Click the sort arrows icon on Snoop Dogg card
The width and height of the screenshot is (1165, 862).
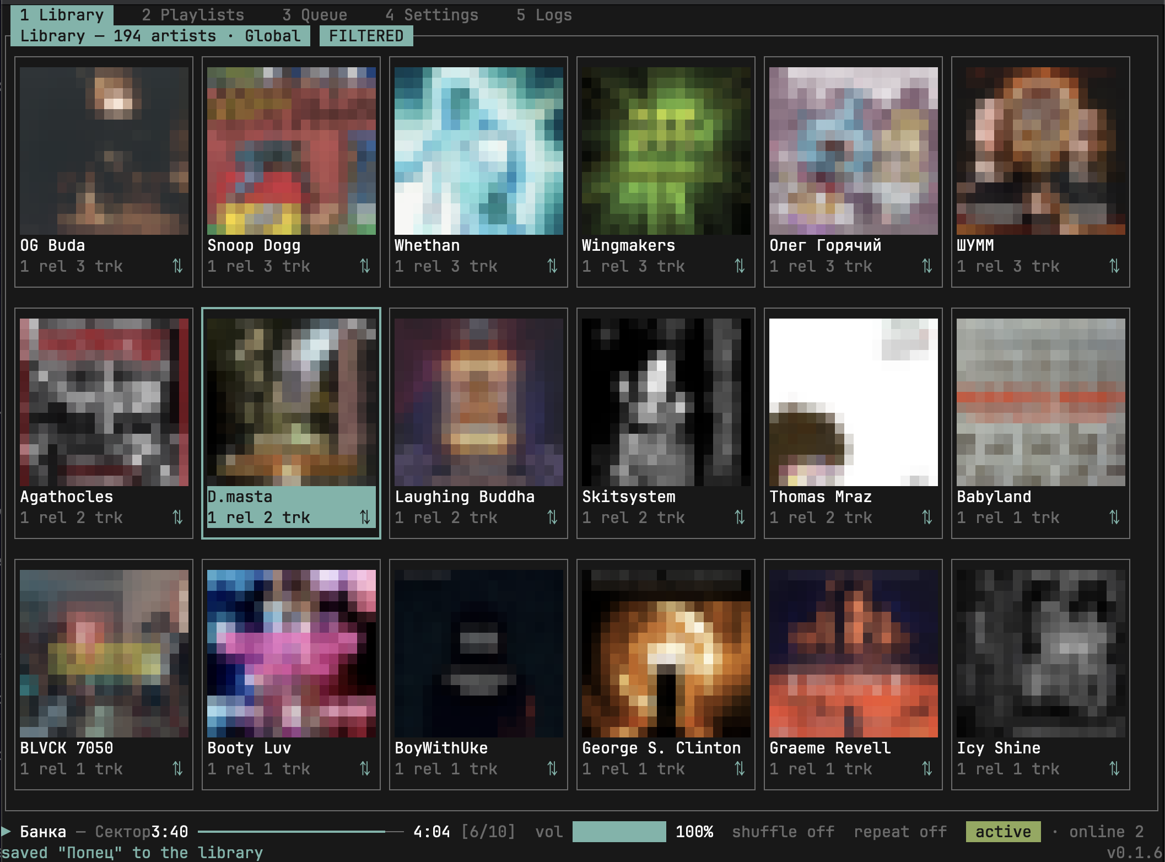pyautogui.click(x=365, y=266)
